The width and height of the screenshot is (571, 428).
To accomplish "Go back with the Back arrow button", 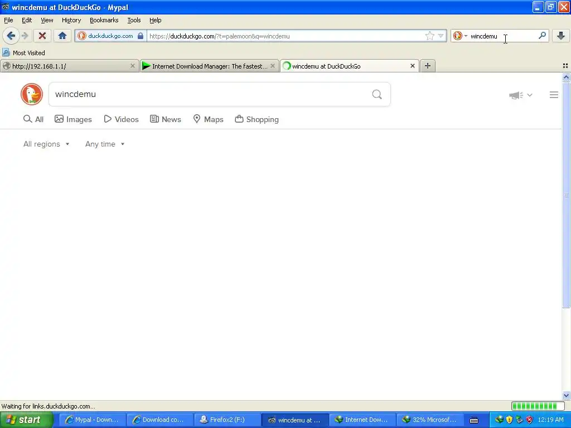I will point(11,36).
